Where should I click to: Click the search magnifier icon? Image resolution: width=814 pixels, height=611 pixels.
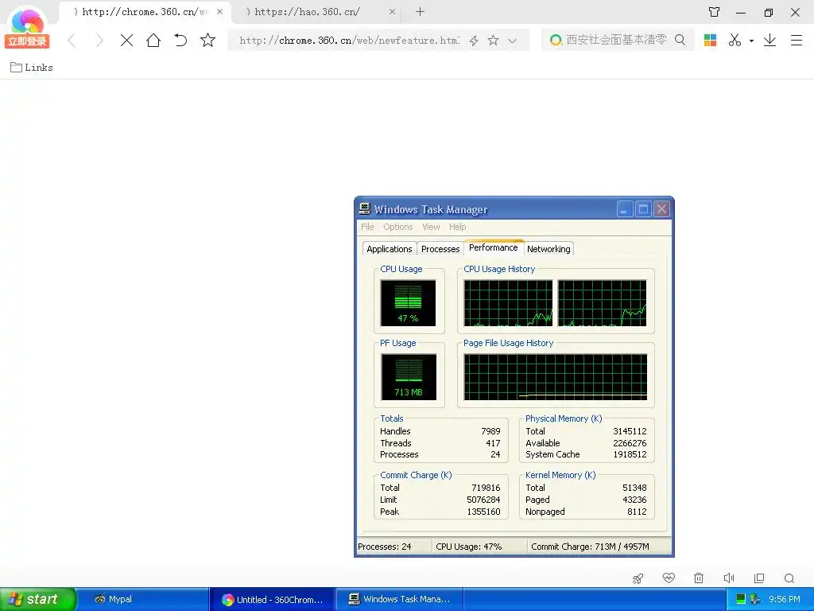(x=680, y=40)
